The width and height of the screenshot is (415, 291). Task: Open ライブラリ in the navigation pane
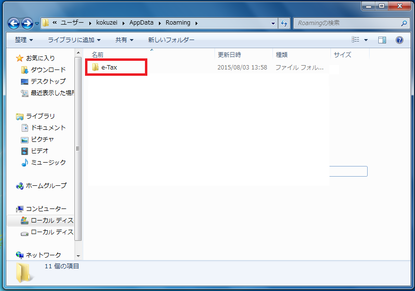tap(40, 116)
